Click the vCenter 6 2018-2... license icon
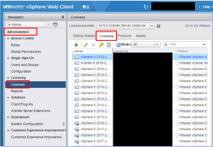Viewport: 213px width, 147px height. (x=77, y=63)
